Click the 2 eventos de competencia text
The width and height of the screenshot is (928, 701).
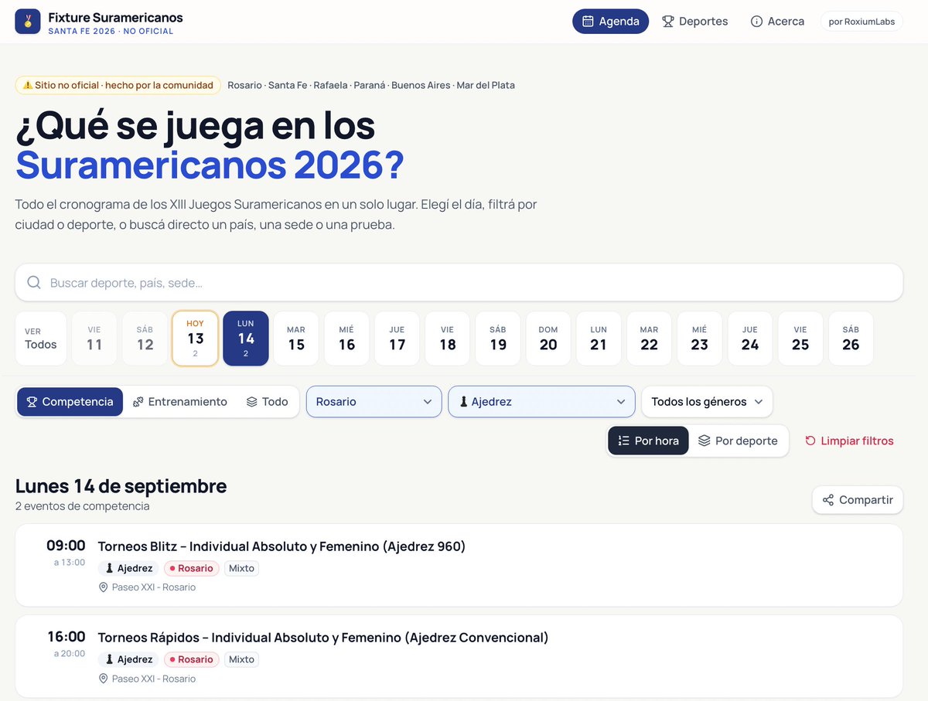82,506
